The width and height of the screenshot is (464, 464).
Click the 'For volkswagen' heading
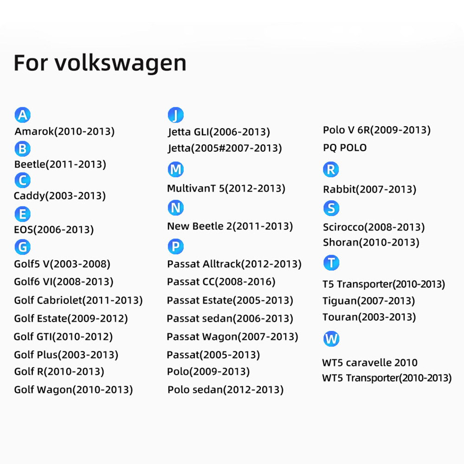point(100,63)
